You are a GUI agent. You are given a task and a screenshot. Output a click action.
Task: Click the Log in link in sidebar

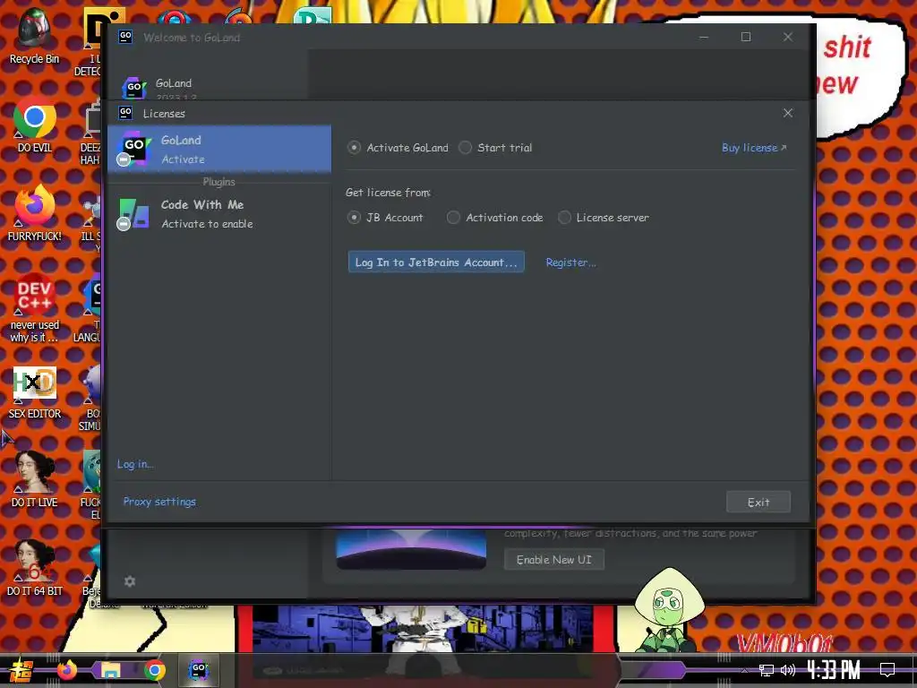coord(135,464)
